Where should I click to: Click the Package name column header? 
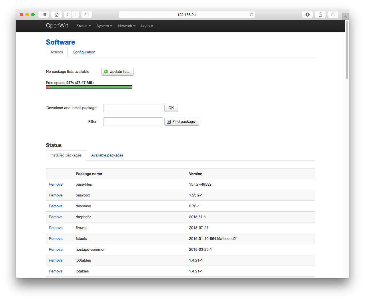[x=89, y=174]
